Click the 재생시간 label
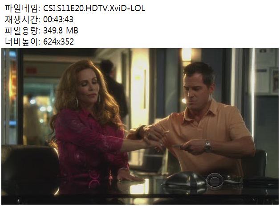 point(22,19)
